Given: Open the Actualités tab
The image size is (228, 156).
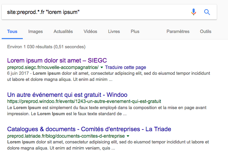Looking at the screenshot, I should click(63, 31).
